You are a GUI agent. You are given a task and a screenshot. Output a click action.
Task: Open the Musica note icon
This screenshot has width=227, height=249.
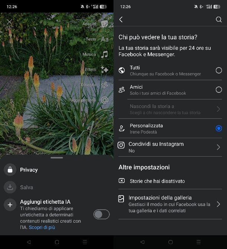pos(105,54)
